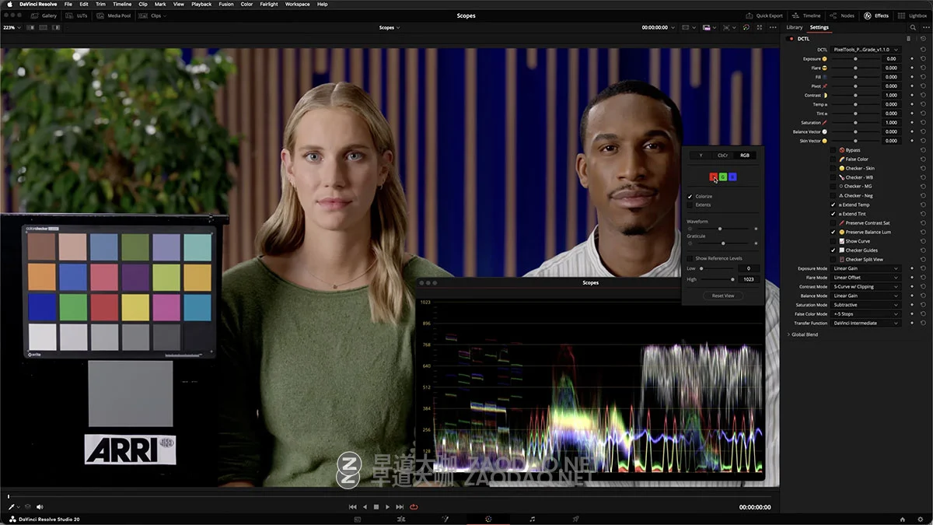Click the High reference level field
Viewport: 933px width, 525px height.
pyautogui.click(x=748, y=279)
